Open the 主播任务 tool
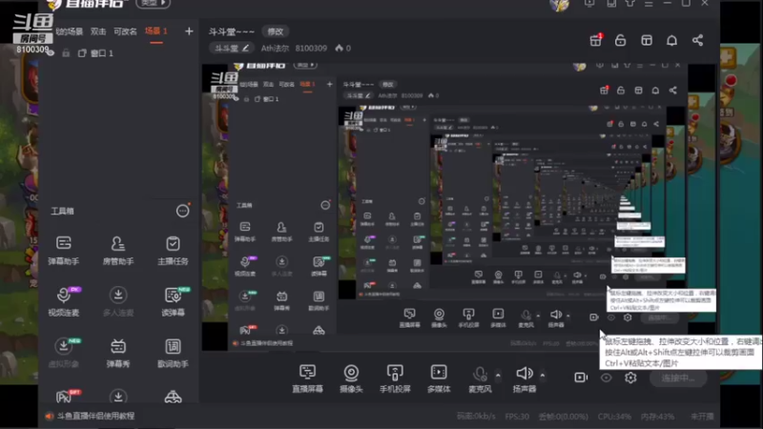The height and width of the screenshot is (429, 763). pyautogui.click(x=173, y=250)
